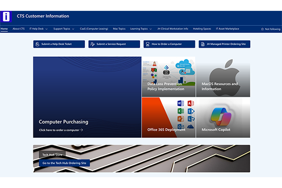Image resolution: width=282 pixels, height=188 pixels.
Task: Expand the Learning Topics chevron
Action: point(150,29)
